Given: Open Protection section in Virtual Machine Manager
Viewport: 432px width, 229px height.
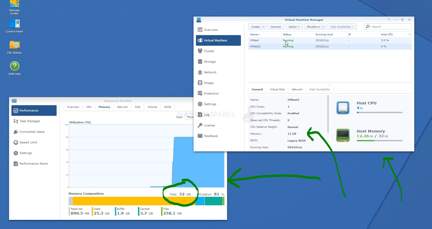Looking at the screenshot, I should click(218, 94).
